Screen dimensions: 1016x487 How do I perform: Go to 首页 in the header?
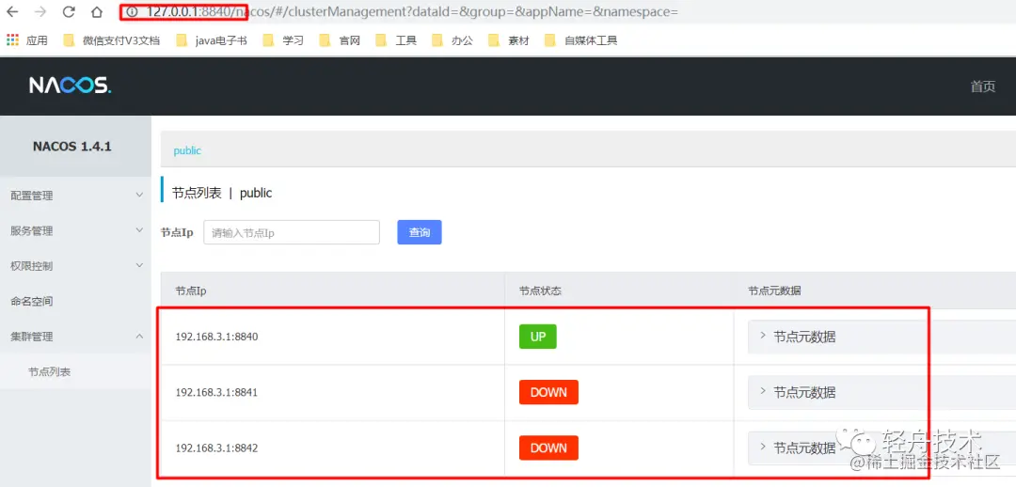point(983,86)
